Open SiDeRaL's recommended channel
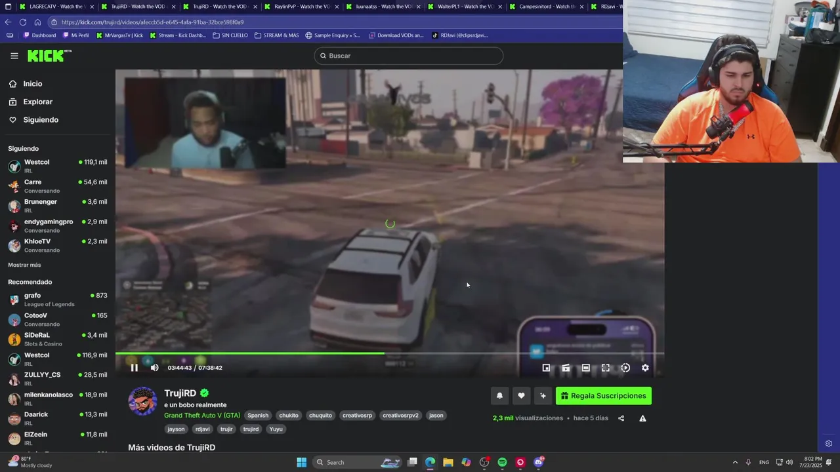 coord(58,339)
